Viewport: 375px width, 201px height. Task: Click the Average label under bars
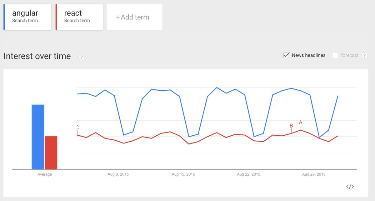(x=44, y=174)
